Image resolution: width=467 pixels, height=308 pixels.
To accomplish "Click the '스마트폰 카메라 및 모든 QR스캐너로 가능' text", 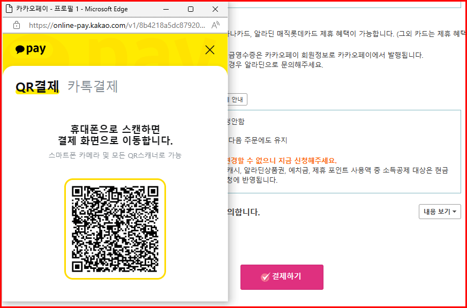I will (x=115, y=155).
